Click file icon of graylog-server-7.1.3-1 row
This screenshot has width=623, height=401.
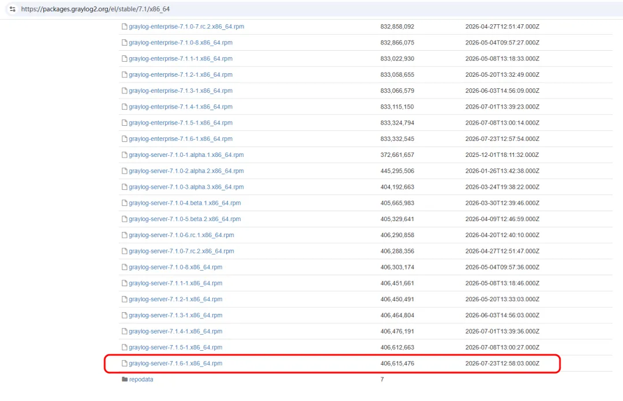click(125, 315)
